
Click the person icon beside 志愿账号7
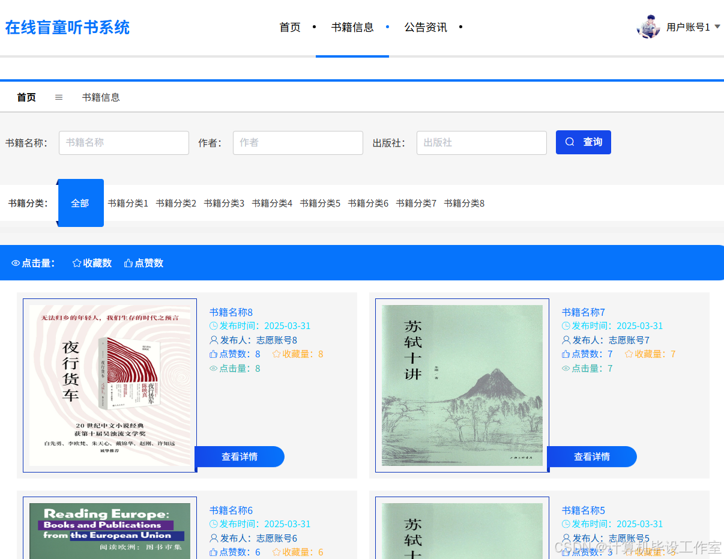(566, 340)
